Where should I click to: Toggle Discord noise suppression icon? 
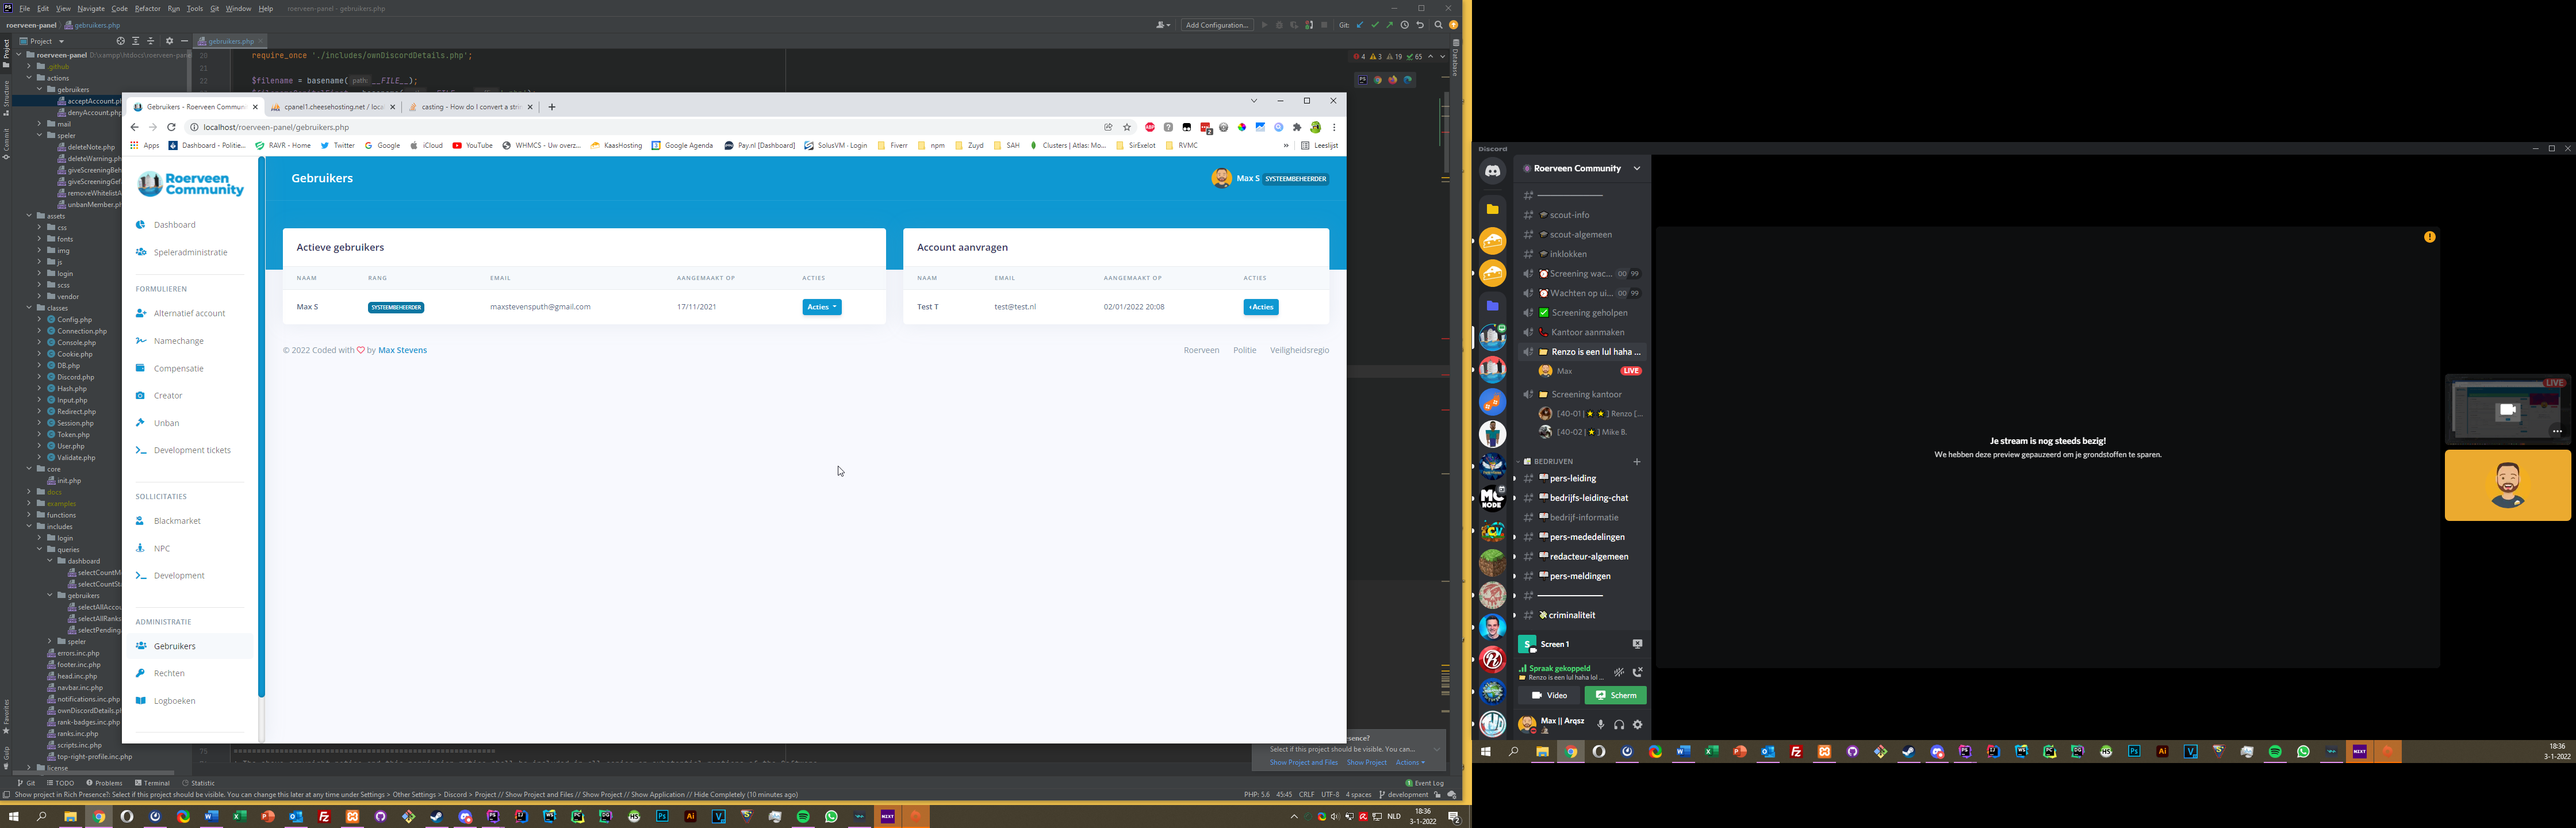[x=1619, y=672]
